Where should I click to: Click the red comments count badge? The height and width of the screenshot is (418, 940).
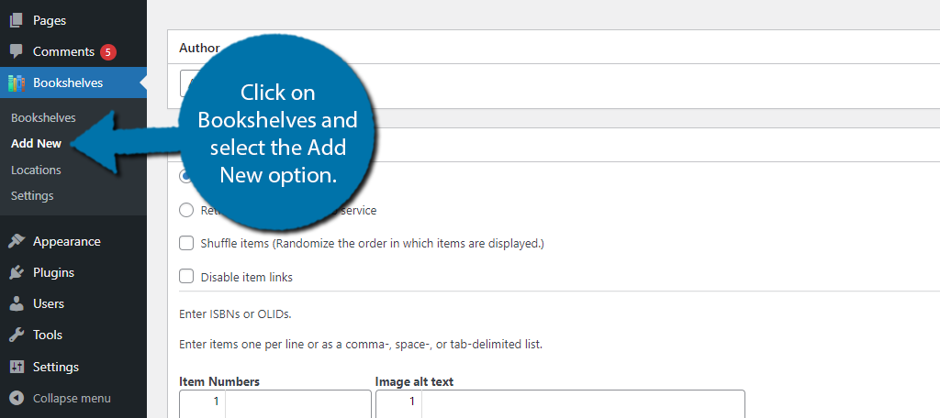click(108, 52)
